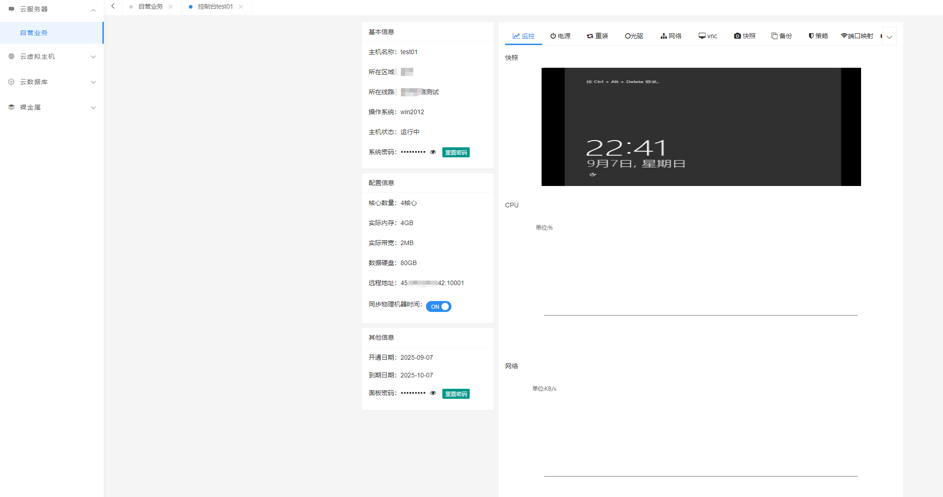Switch to the 自营业务 page tab
The image size is (943, 497).
(x=151, y=6)
